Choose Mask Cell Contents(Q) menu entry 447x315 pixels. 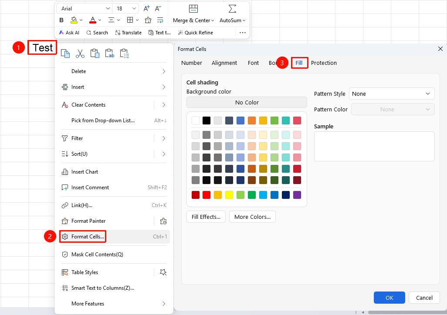click(x=114, y=255)
